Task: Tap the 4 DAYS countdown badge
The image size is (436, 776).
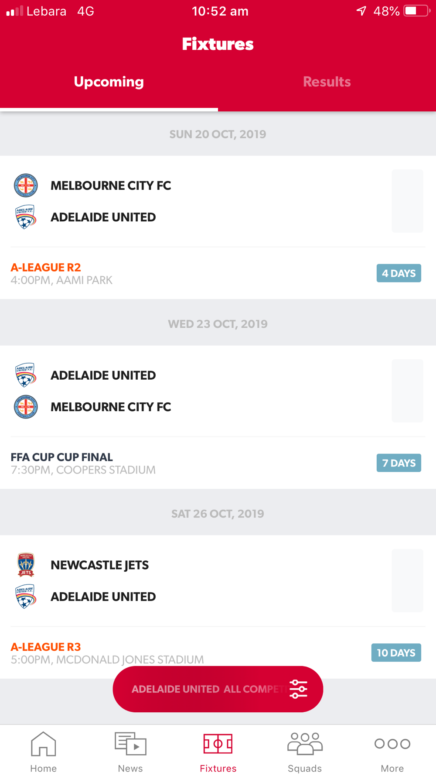Action: click(x=399, y=273)
